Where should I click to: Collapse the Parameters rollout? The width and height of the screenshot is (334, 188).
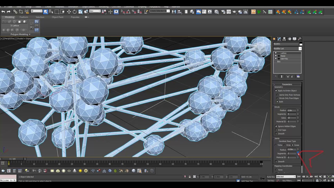click(x=287, y=84)
